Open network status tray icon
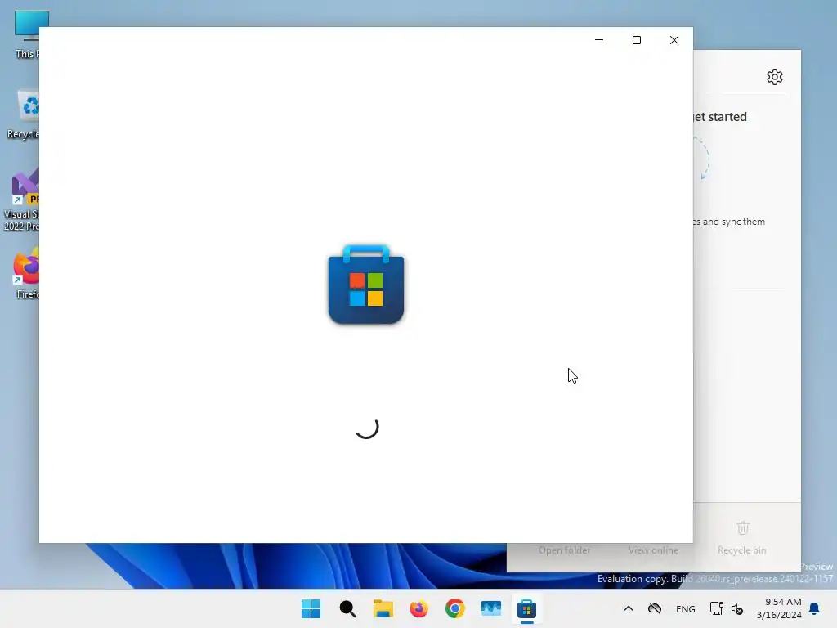This screenshot has width=837, height=628. pos(716,608)
